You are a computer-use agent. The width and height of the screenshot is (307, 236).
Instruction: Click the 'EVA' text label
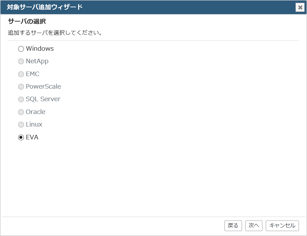pos(32,137)
